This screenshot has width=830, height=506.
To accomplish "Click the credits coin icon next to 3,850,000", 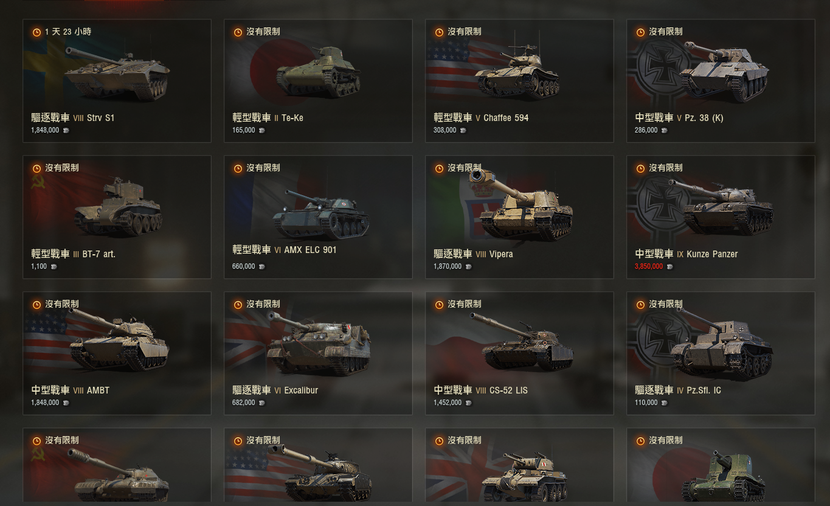I will tap(669, 266).
